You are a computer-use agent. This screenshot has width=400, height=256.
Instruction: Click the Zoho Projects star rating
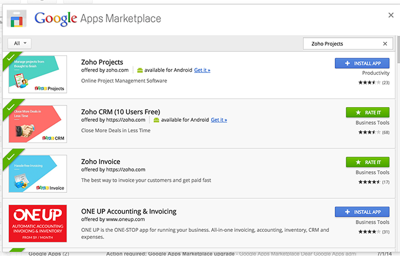coord(369,82)
